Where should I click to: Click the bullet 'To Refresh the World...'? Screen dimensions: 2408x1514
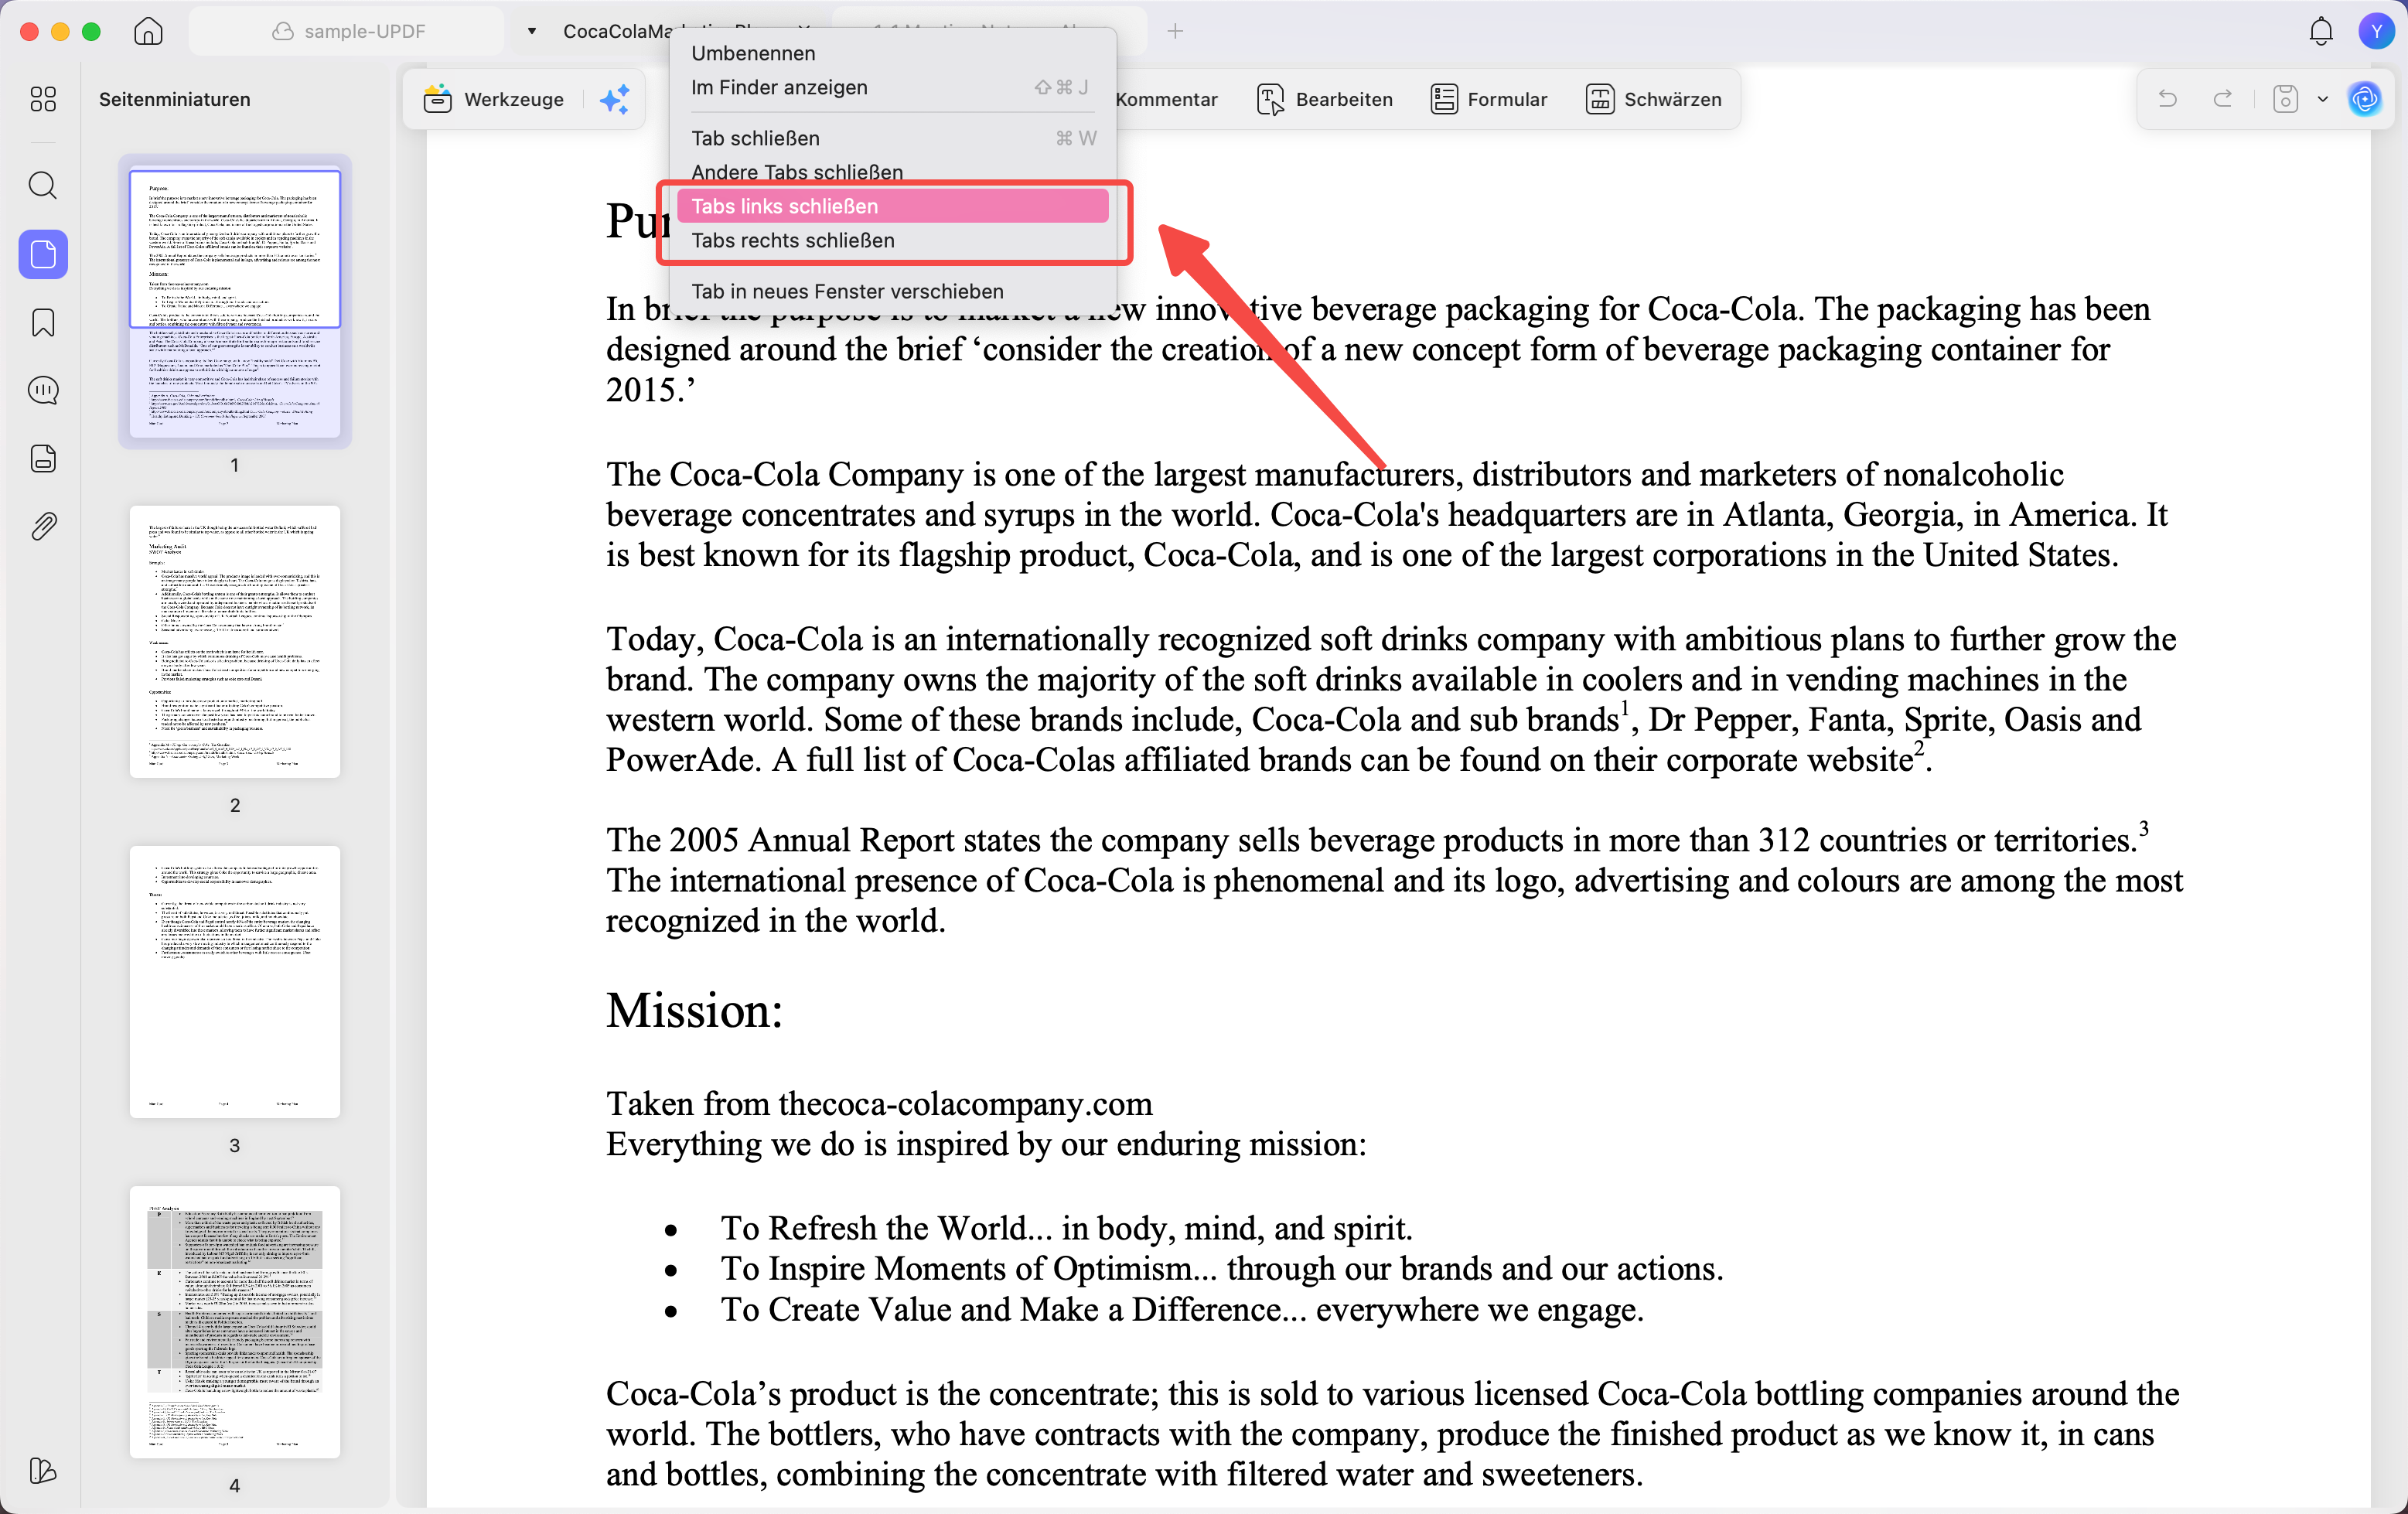tap(1066, 1228)
